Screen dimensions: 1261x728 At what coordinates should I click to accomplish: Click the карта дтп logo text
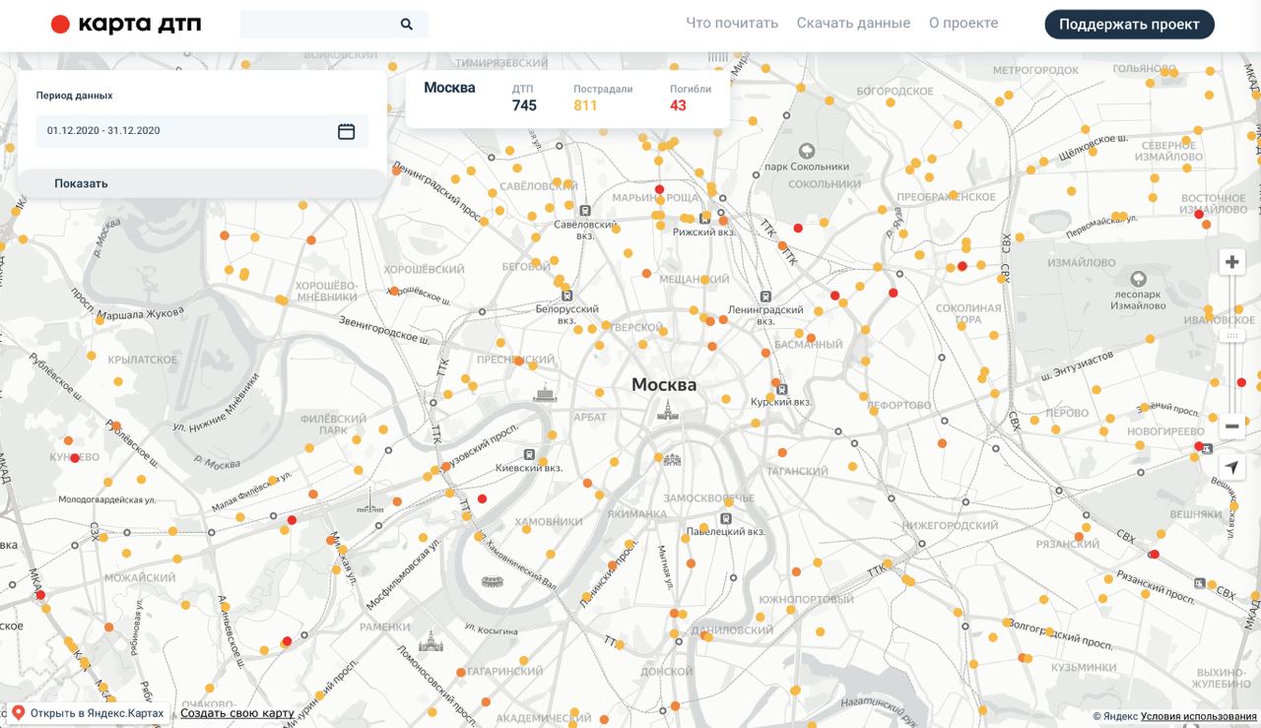coord(139,25)
